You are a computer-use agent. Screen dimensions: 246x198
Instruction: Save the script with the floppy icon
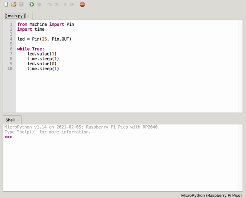click(x=21, y=4)
